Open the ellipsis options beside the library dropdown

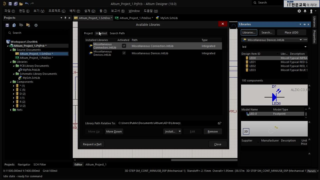[x=305, y=40]
